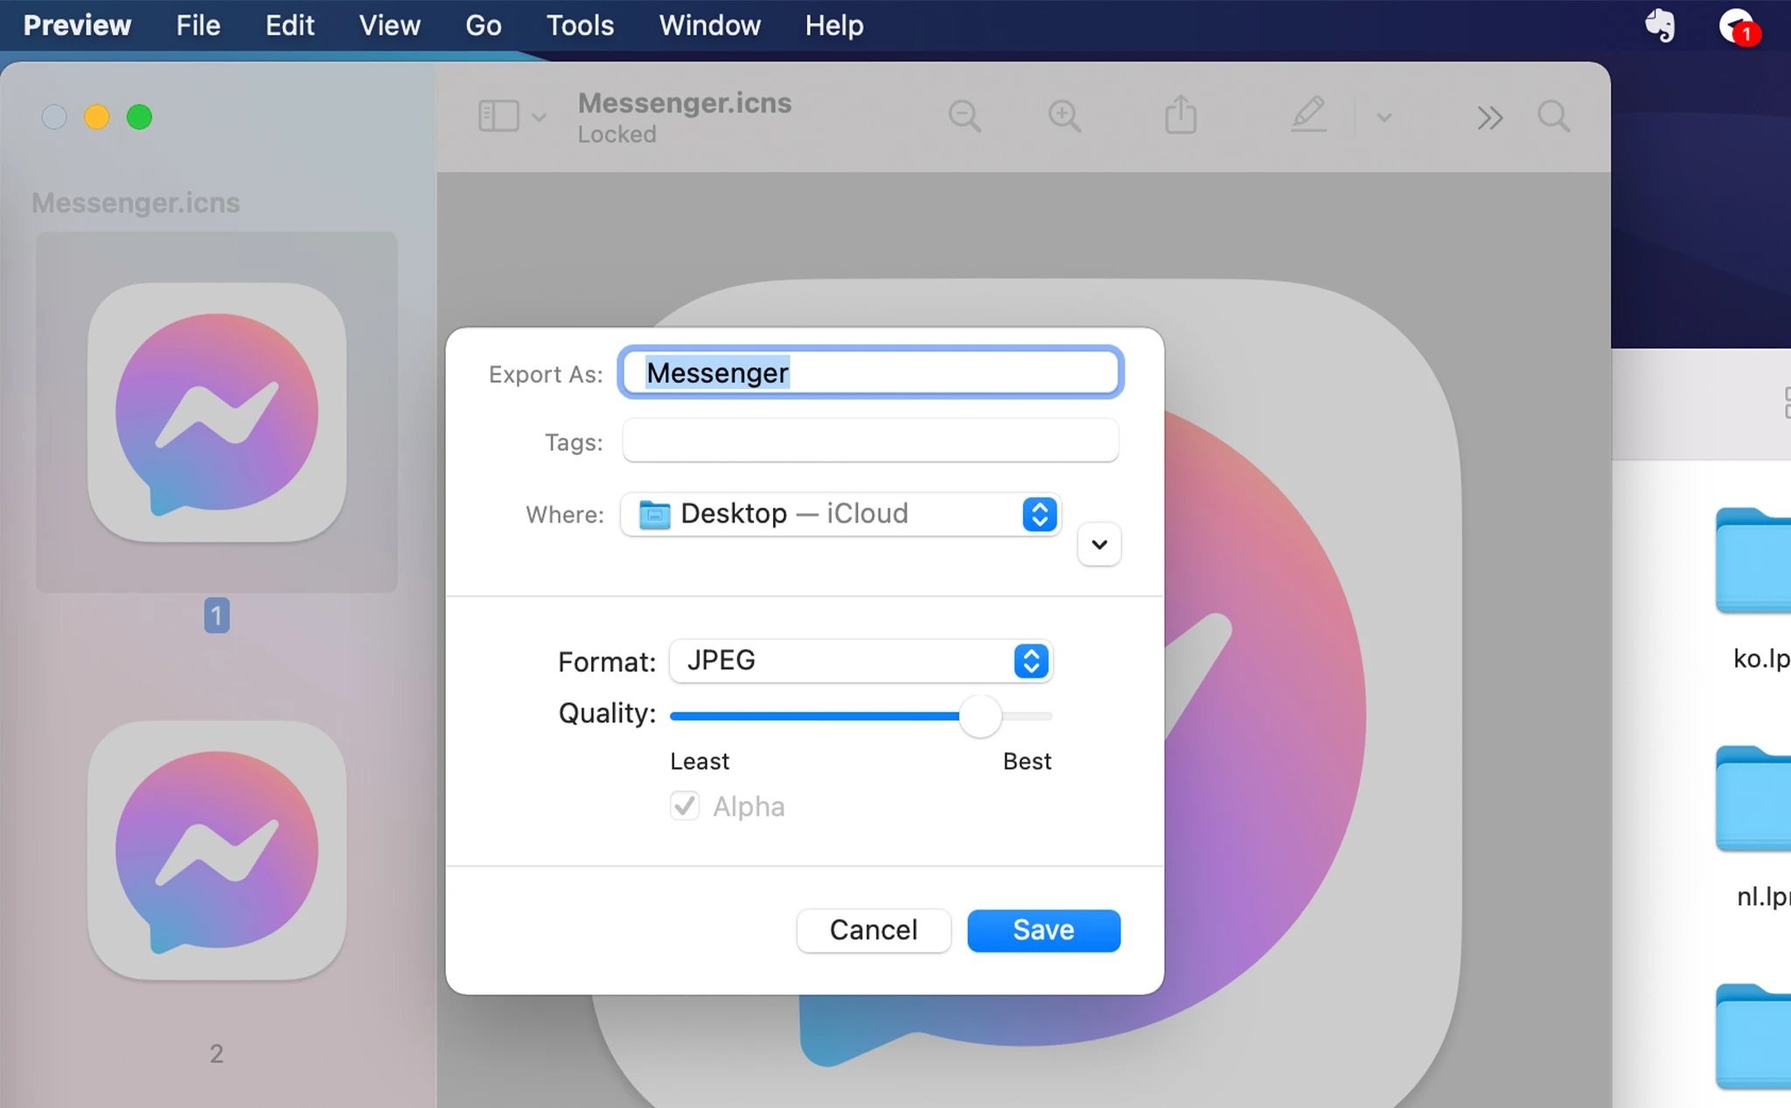Viewport: 1791px width, 1108px height.
Task: Open the Window menu
Action: click(709, 25)
